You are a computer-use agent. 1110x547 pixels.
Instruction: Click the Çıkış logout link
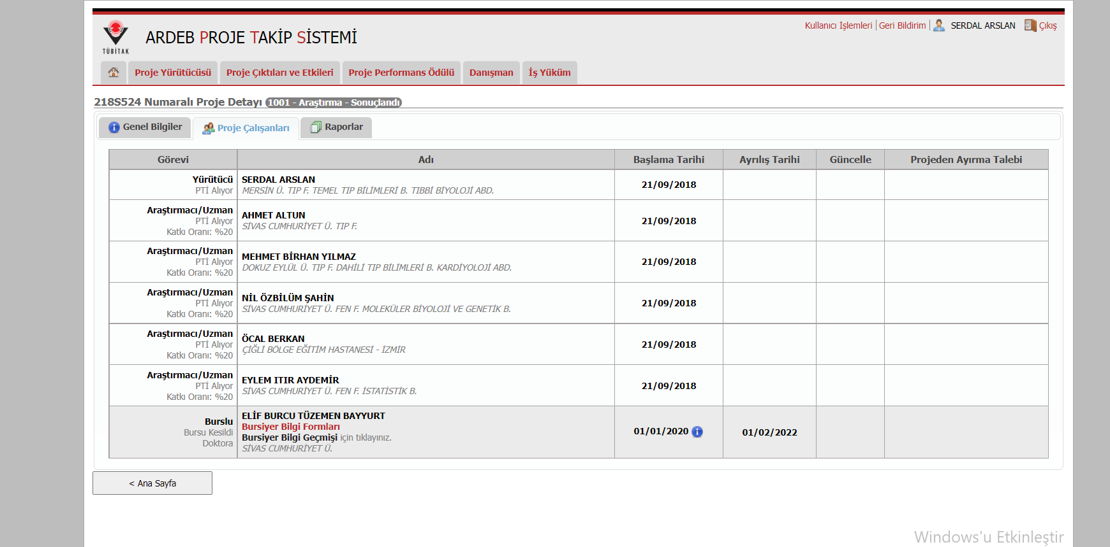1047,25
